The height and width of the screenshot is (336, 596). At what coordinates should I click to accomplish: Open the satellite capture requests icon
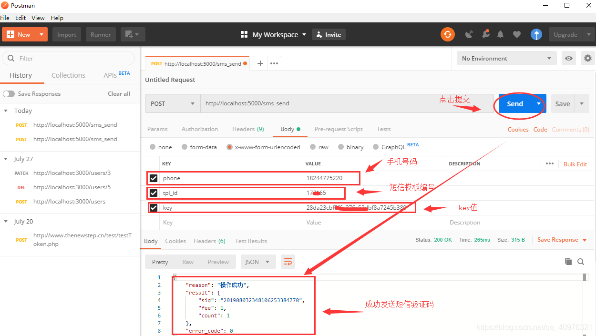469,34
